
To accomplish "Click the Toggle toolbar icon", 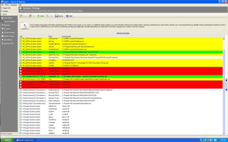I will pos(21,16).
